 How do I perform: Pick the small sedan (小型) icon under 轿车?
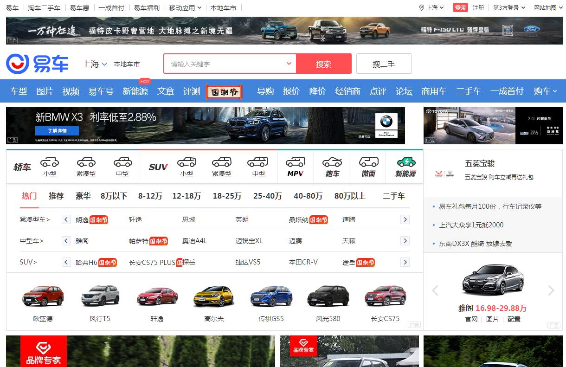[x=50, y=162]
